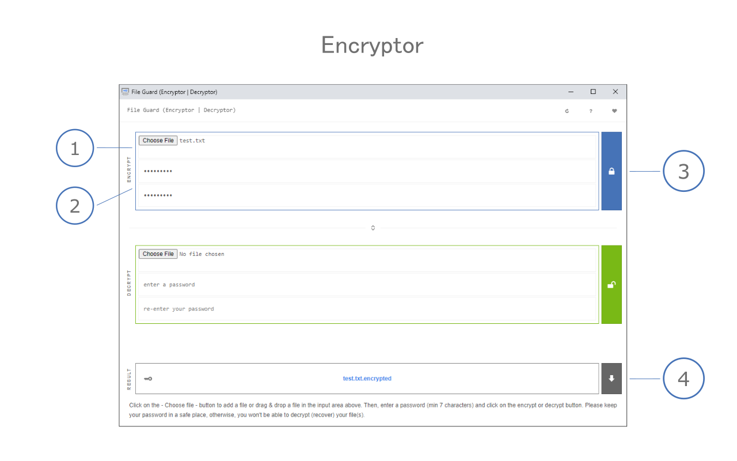The width and height of the screenshot is (737, 461).
Task: Click the green unlock decrypt button
Action: pos(611,284)
